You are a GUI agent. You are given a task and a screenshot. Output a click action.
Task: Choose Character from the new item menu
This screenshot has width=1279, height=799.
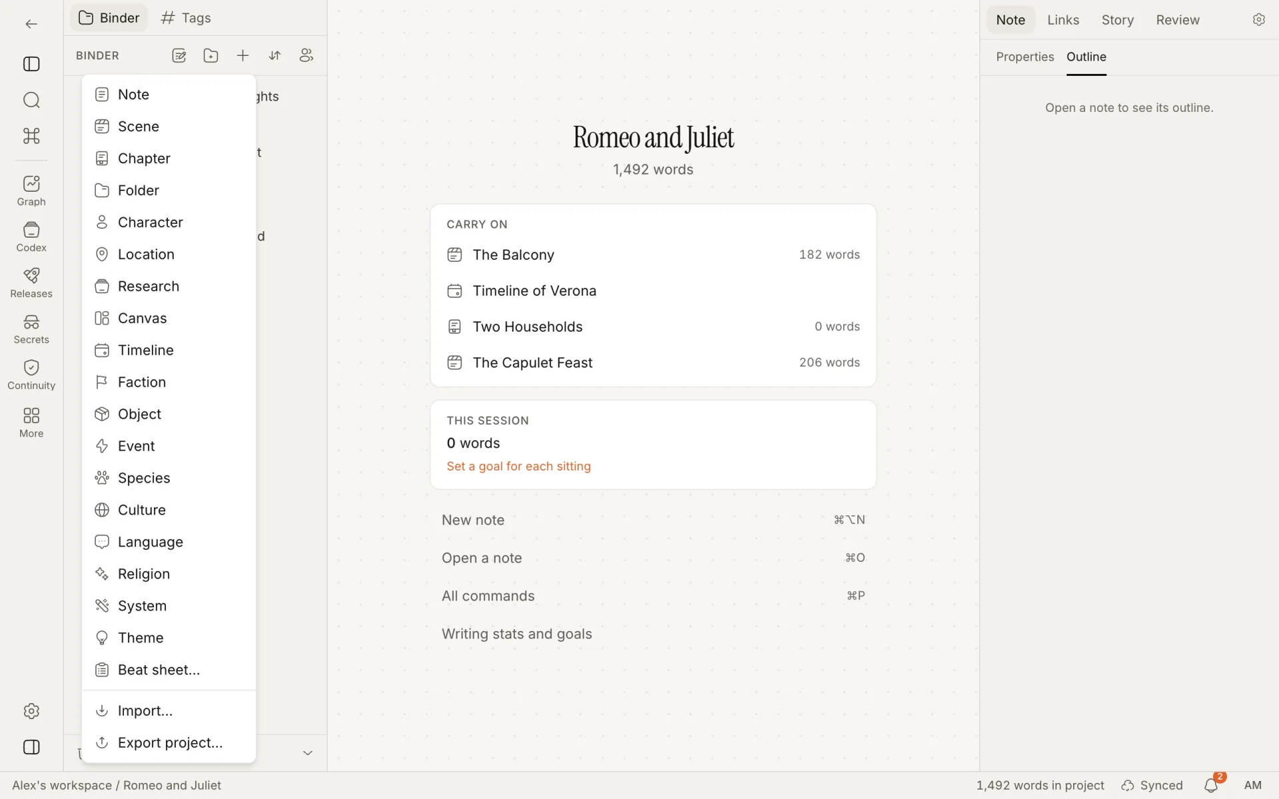[x=169, y=222]
